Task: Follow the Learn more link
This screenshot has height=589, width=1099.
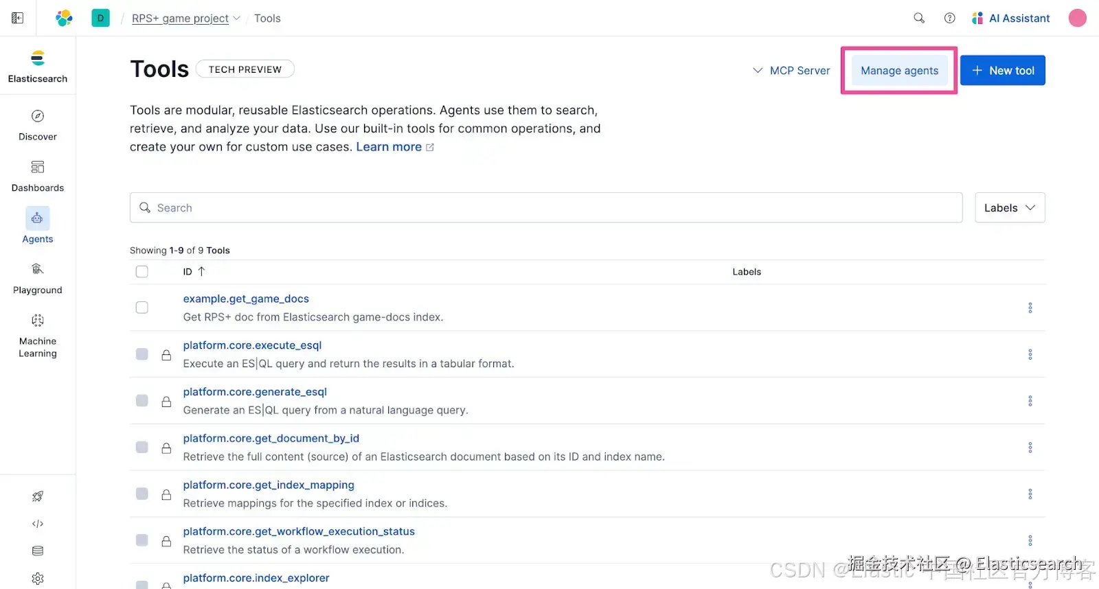Action: (x=395, y=147)
